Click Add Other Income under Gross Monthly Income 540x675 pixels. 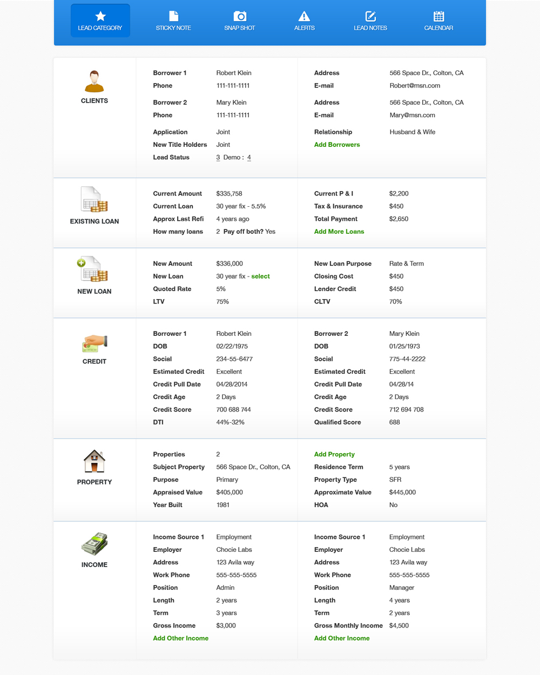click(342, 638)
